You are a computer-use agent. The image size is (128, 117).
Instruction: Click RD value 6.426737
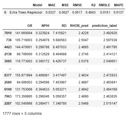60,61
